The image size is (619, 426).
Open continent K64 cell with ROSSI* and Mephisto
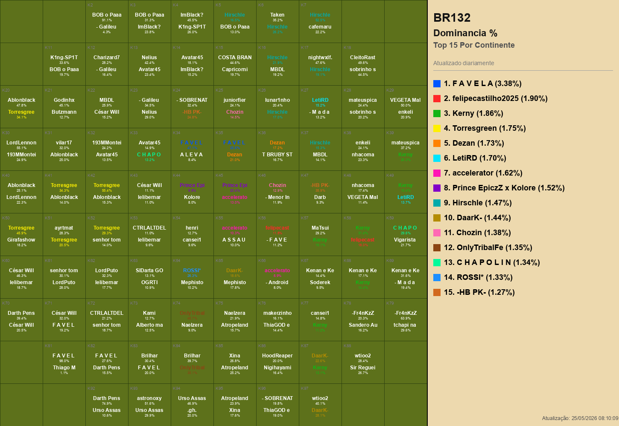(x=192, y=277)
